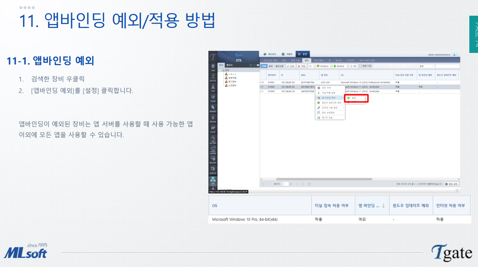Select 설정 in the app binding submenu
478x267 pixels.
tap(354, 98)
